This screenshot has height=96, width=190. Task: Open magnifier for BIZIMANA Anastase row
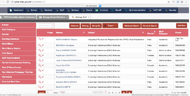pyautogui.click(x=40, y=45)
